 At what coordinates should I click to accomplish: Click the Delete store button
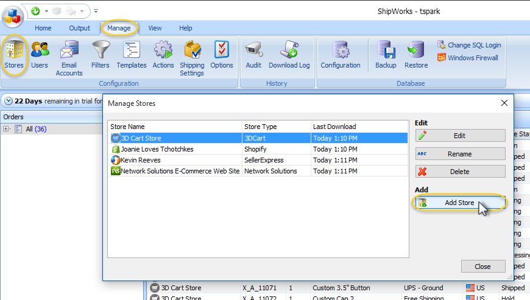pos(460,172)
